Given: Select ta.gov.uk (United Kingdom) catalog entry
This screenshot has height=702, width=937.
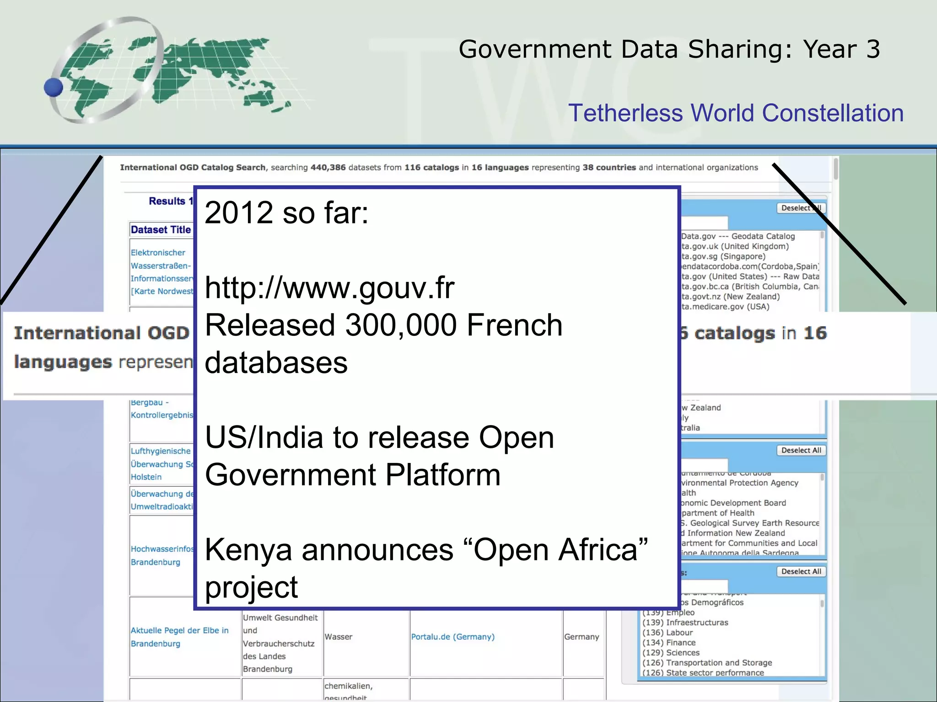Looking at the screenshot, I should (x=735, y=246).
